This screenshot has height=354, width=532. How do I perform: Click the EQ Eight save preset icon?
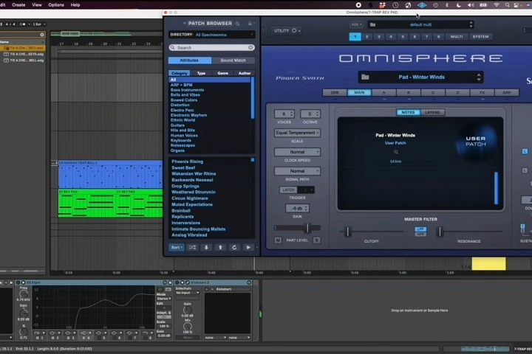tap(169, 282)
